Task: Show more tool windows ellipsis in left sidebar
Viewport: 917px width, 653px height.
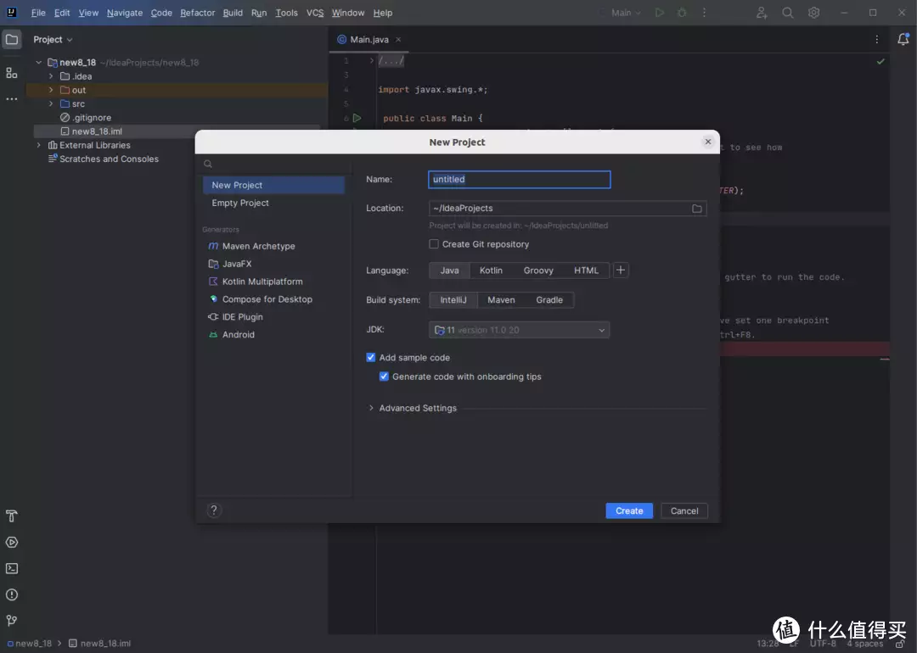Action: coord(12,99)
